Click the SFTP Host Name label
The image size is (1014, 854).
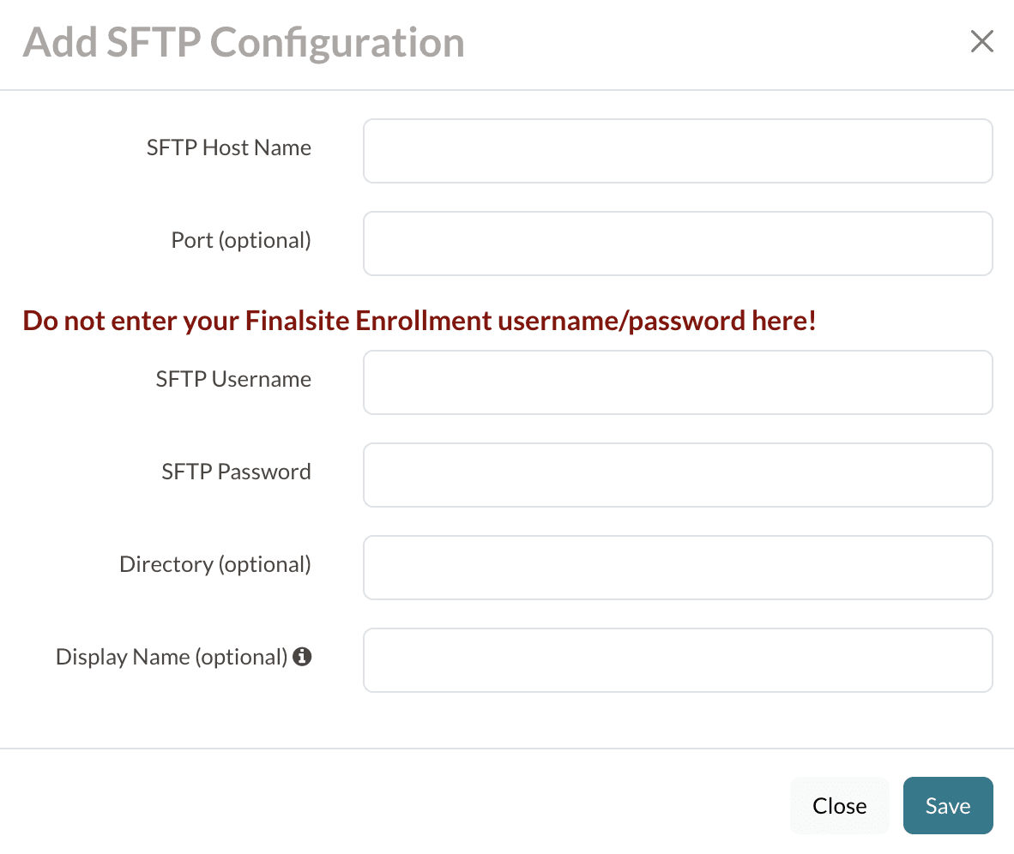click(228, 147)
